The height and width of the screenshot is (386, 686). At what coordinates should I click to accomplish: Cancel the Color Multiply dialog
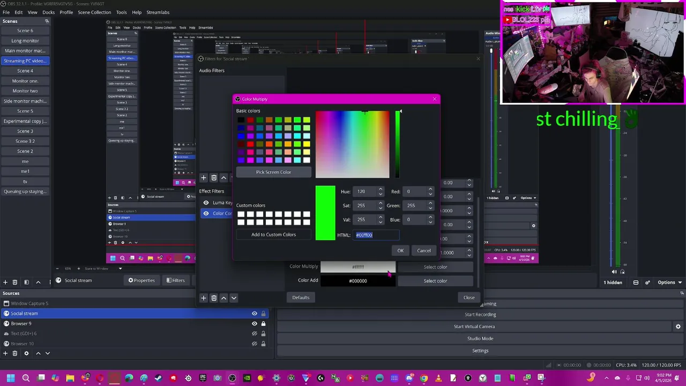click(x=424, y=251)
